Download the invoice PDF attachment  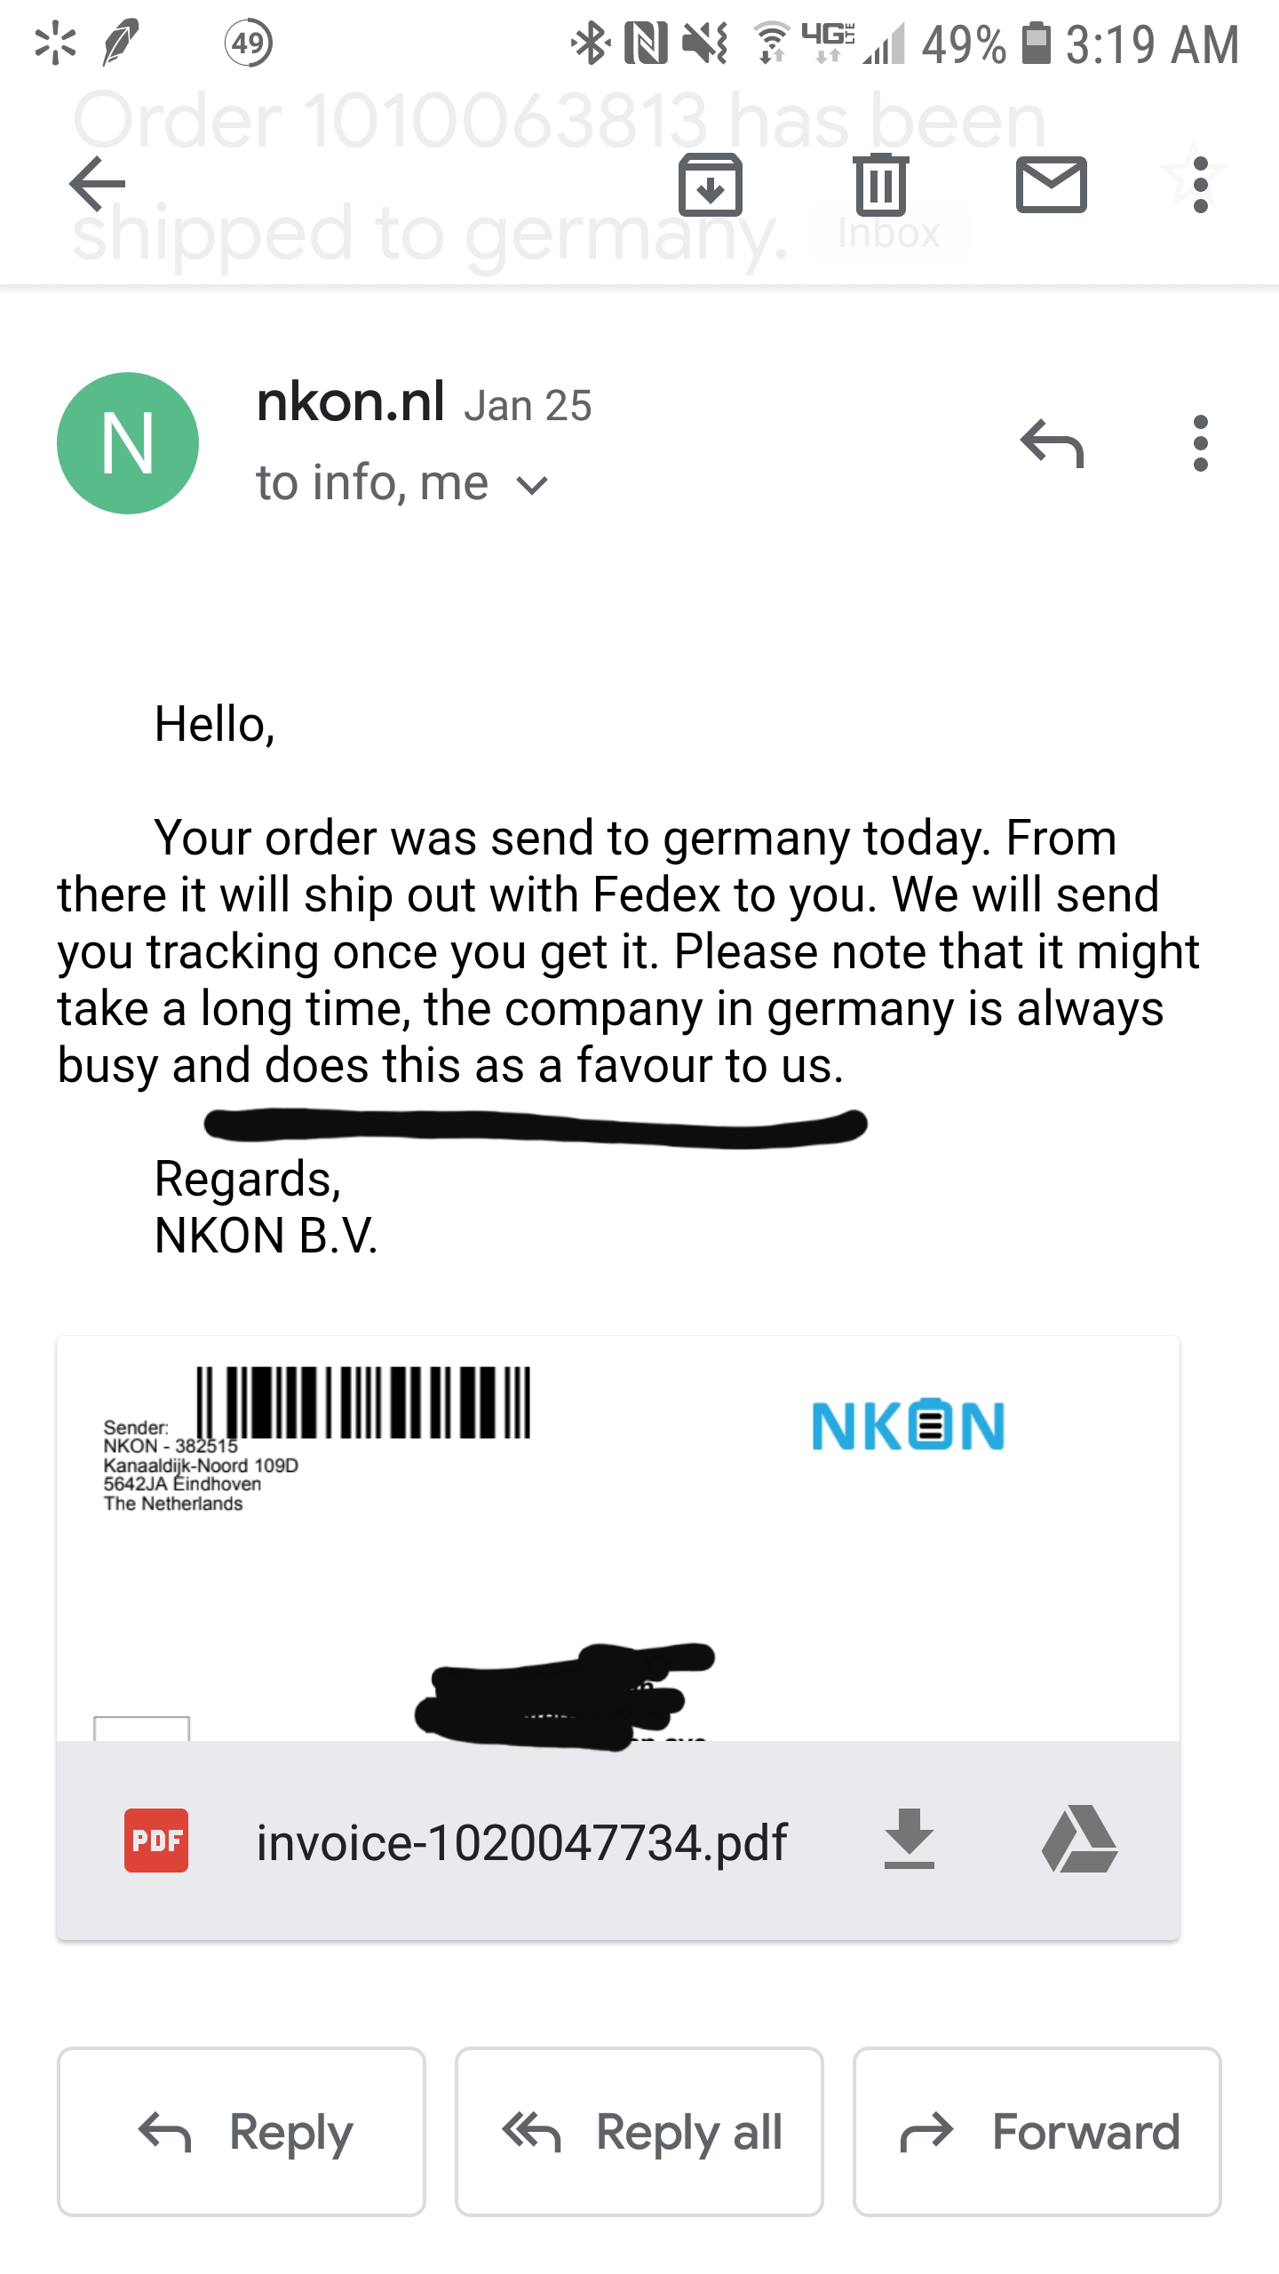[909, 1841]
